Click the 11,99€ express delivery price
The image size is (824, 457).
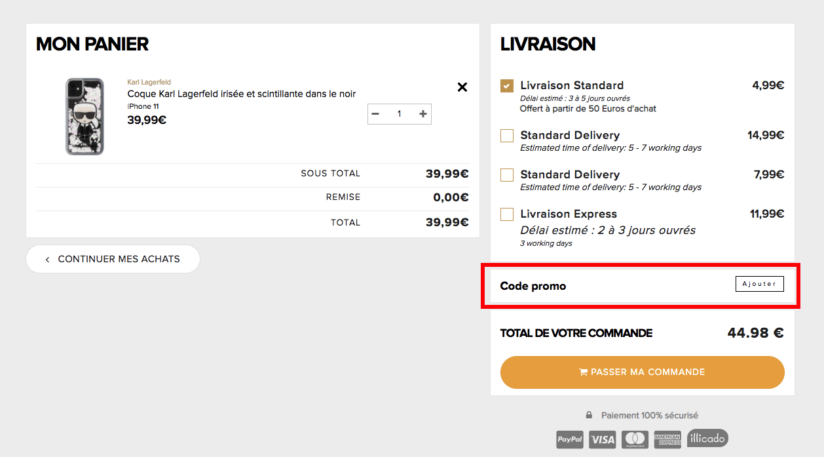[x=767, y=214]
